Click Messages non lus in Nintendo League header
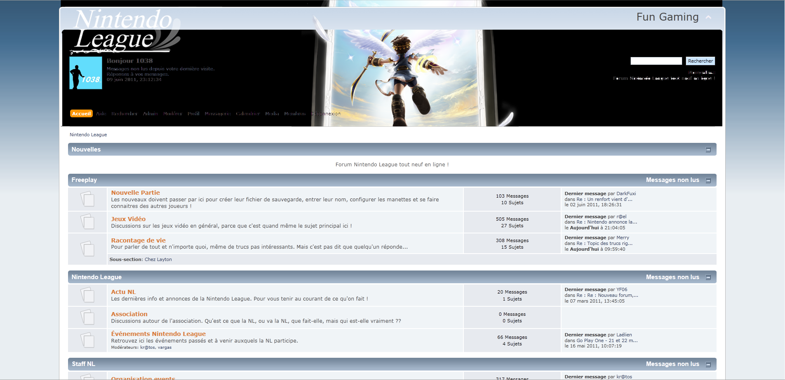The image size is (785, 380). click(x=672, y=277)
